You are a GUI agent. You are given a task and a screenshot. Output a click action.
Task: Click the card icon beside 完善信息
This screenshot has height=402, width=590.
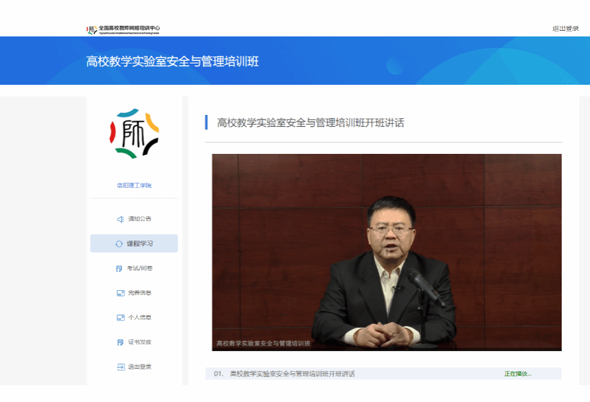[x=120, y=293]
